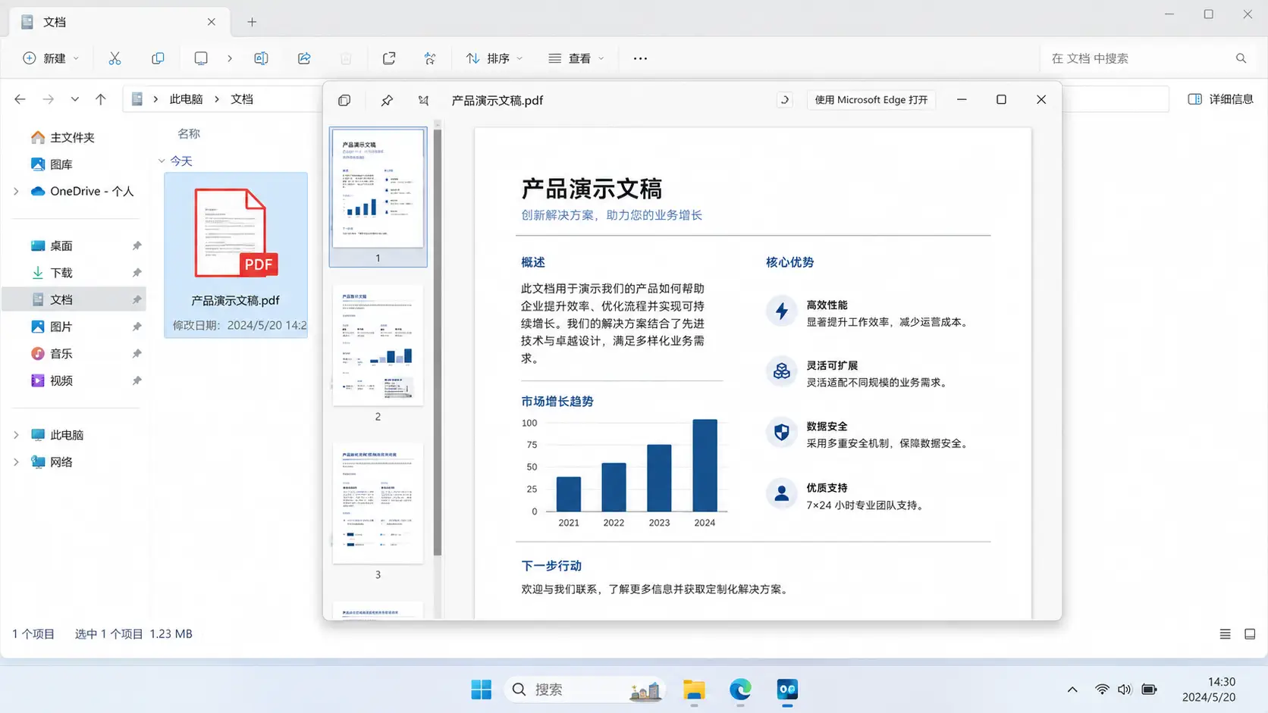The image size is (1268, 713).
Task: Go up one folder level arrow
Action: [100, 99]
